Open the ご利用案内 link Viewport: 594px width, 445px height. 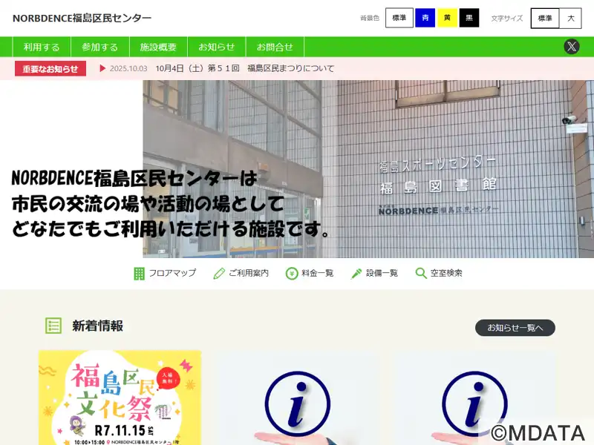(249, 273)
